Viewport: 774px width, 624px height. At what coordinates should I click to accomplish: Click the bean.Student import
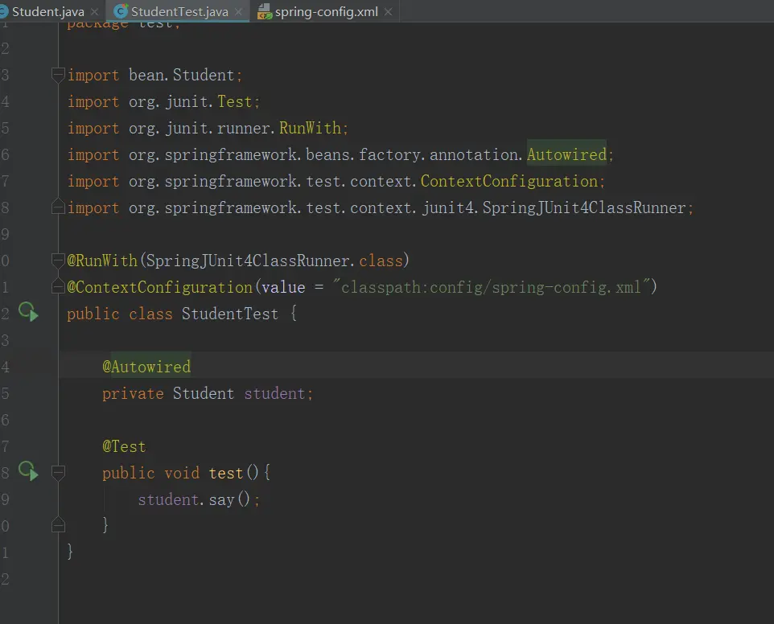(x=182, y=75)
